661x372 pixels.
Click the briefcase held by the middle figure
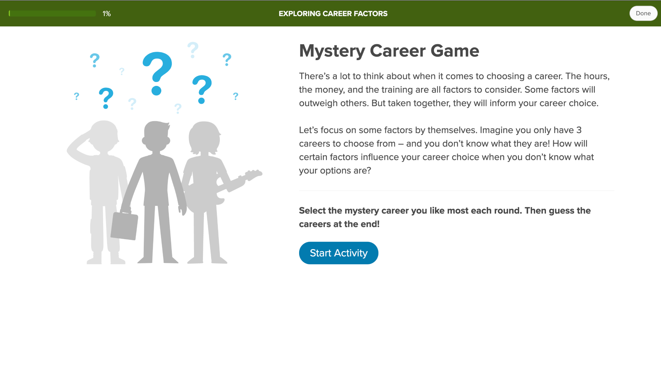click(x=124, y=226)
